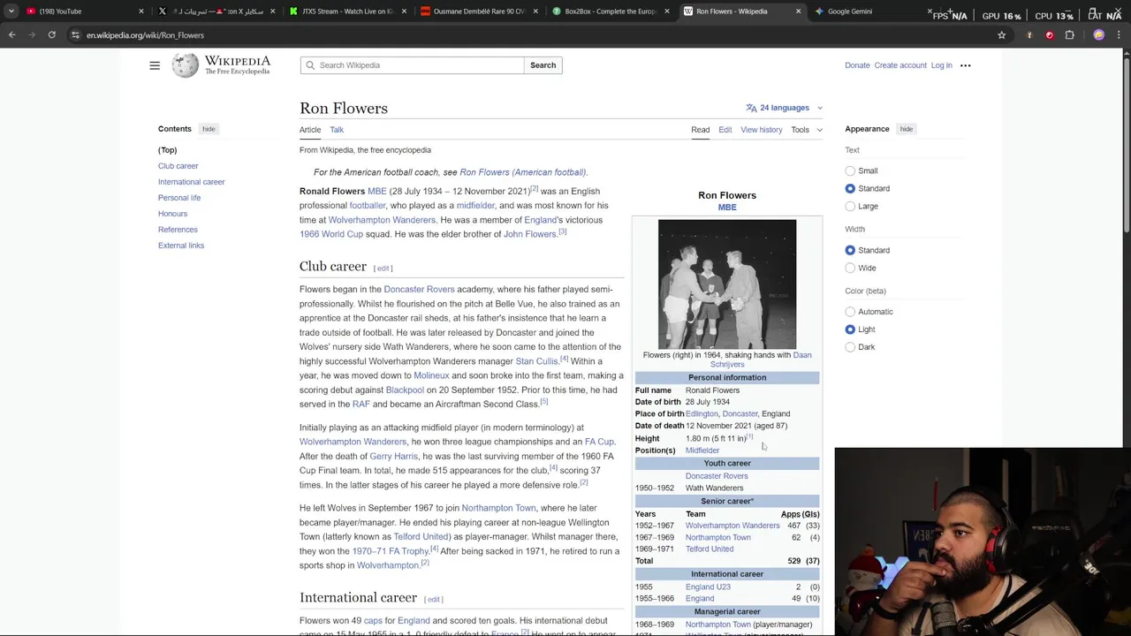This screenshot has height=636, width=1131.
Task: Close the YouTube tab
Action: pyautogui.click(x=141, y=11)
